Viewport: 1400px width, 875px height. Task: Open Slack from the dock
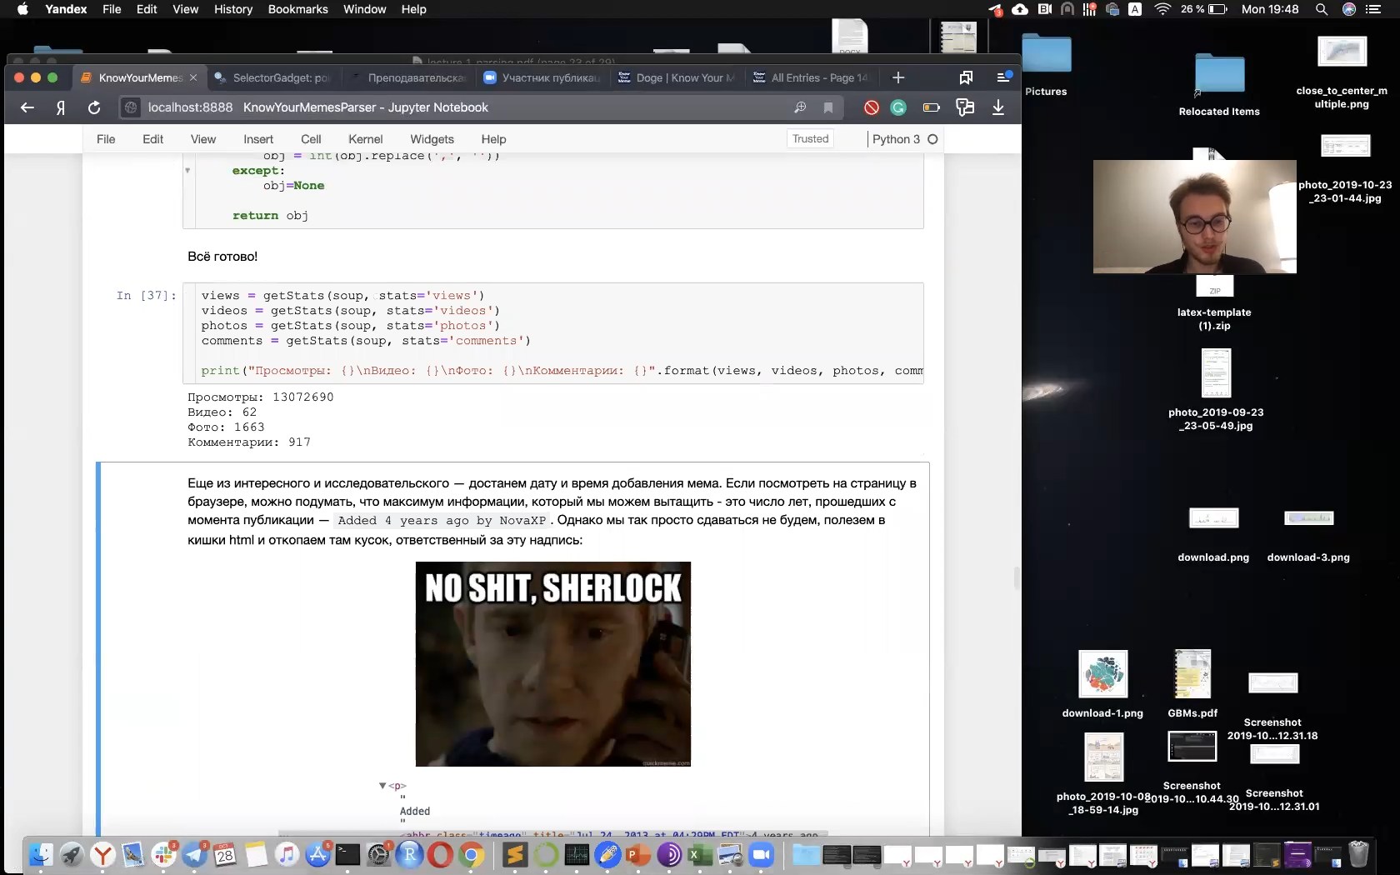pyautogui.click(x=164, y=854)
